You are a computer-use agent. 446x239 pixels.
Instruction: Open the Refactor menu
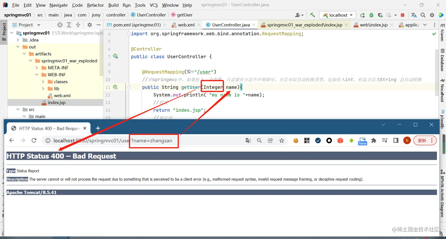click(96, 5)
